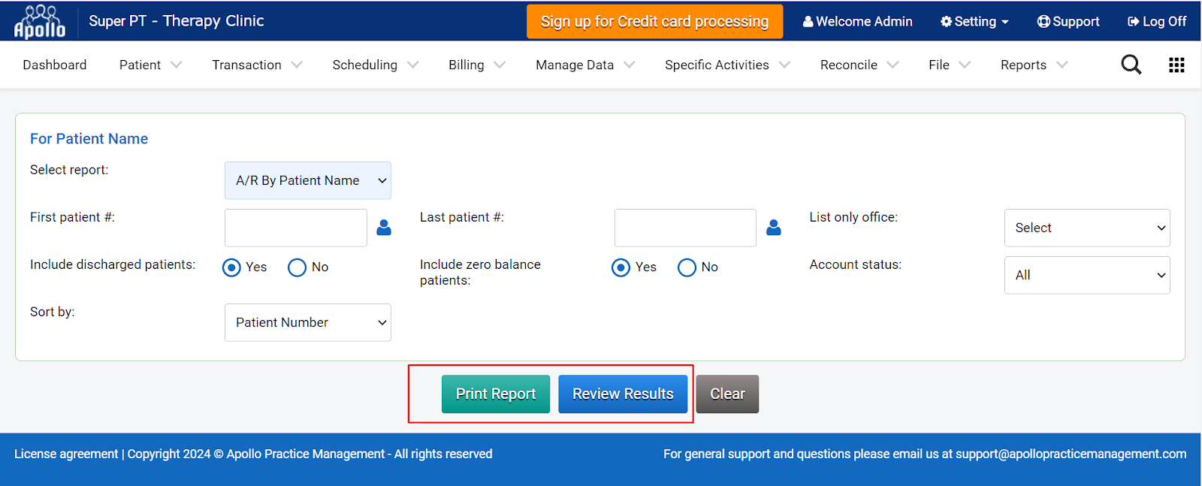Open the Manage Data menu
Image resolution: width=1202 pixels, height=486 pixels.
point(585,65)
